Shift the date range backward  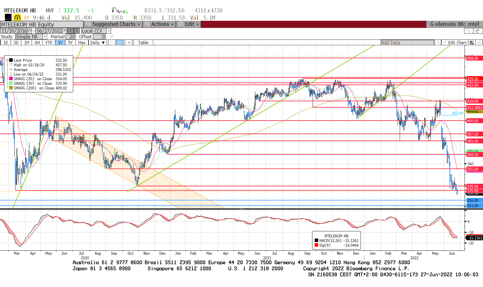71,31
